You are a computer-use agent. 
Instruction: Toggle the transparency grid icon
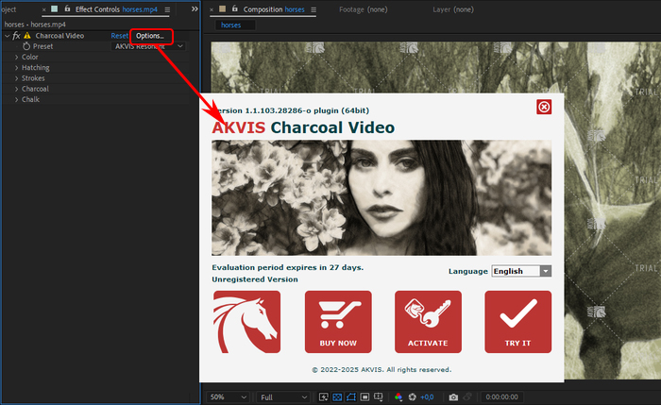pos(337,397)
